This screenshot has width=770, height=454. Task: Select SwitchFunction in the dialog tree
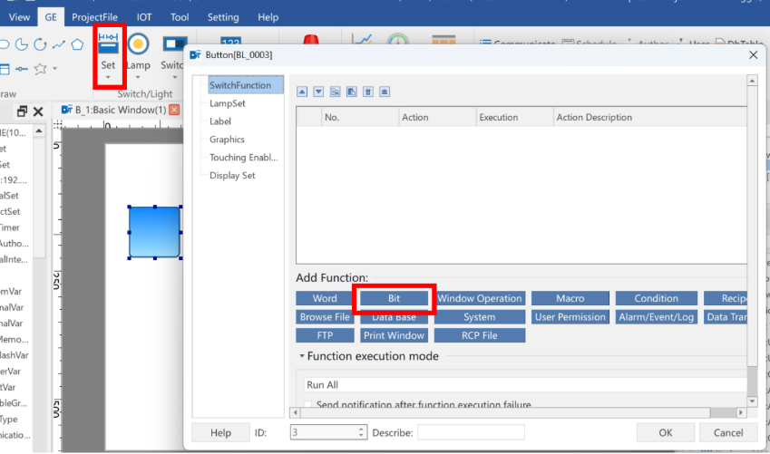tap(245, 85)
